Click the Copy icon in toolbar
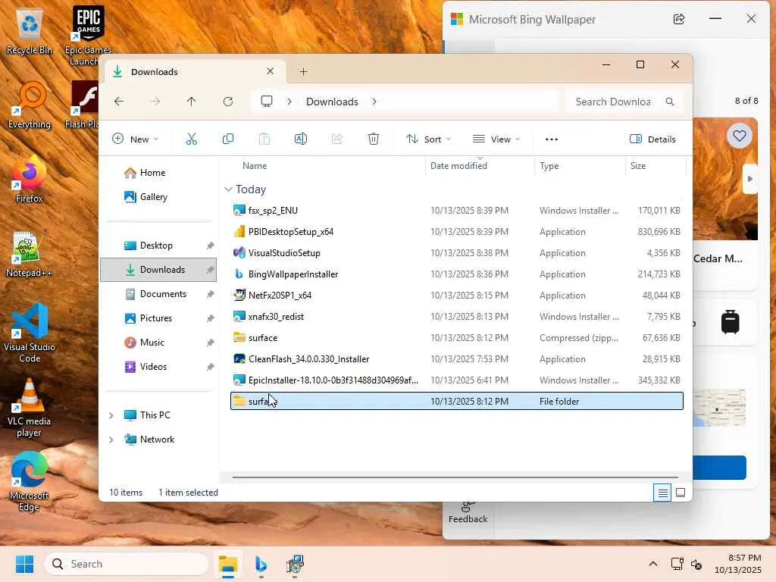 [x=228, y=139]
